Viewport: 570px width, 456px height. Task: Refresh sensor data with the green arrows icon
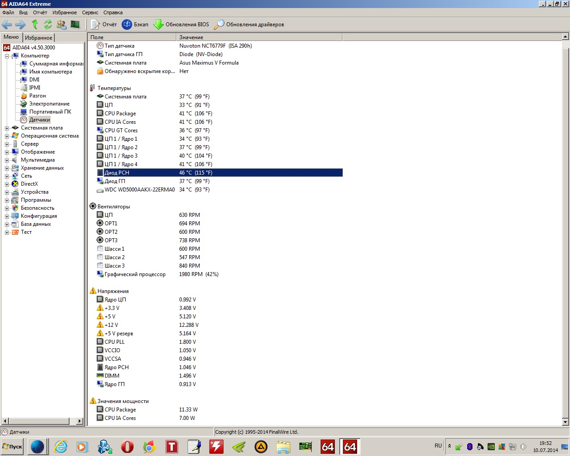point(48,24)
